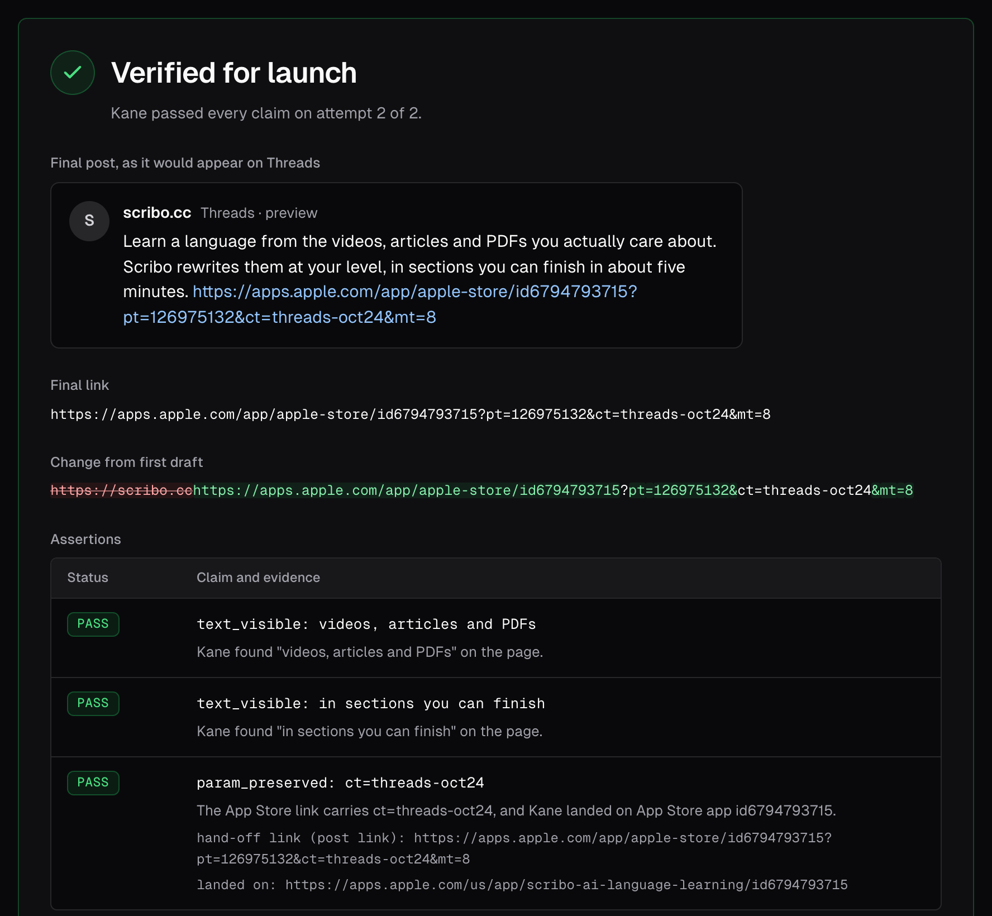Click 'Final post, as it would appear on Threads'
Screen dimensions: 992x916
pyautogui.click(x=185, y=163)
